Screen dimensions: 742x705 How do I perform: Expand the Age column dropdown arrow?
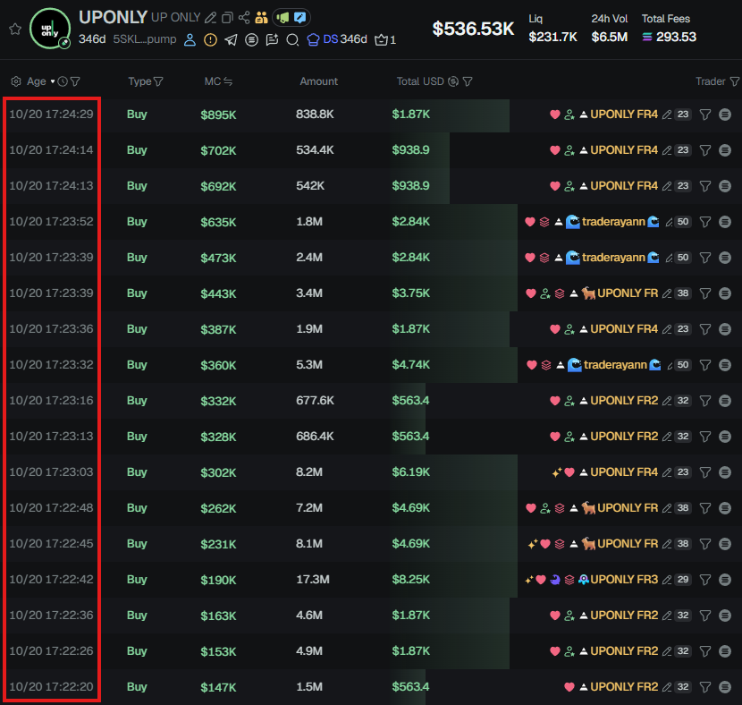point(53,81)
